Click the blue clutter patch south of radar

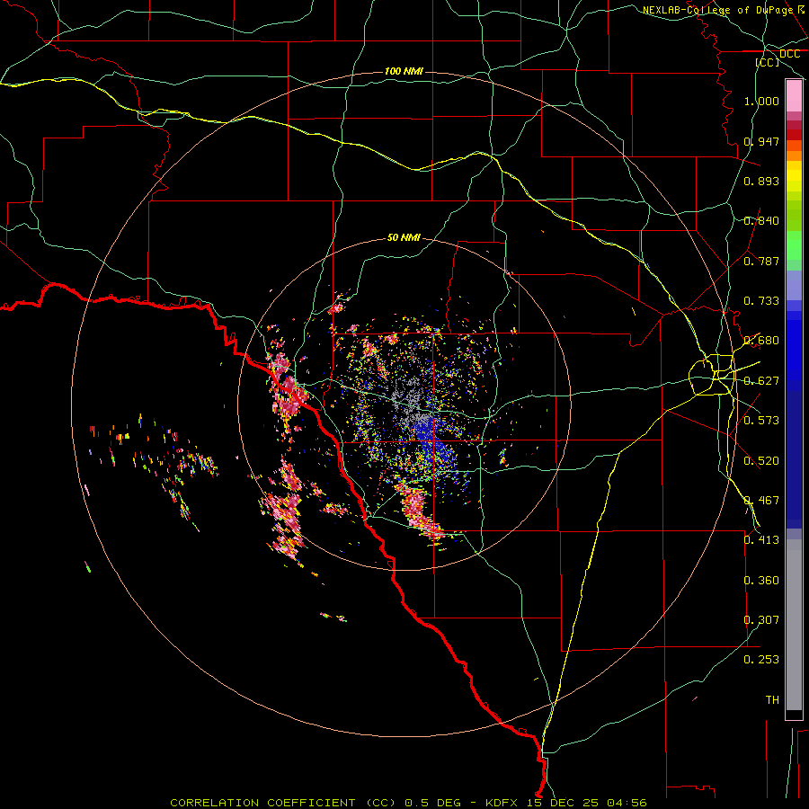(x=433, y=444)
